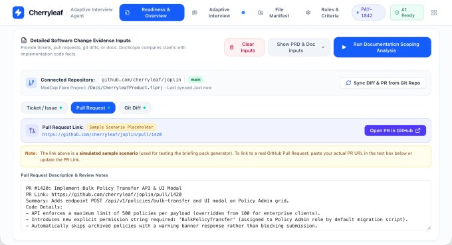The image size is (452, 245).
Task: Click the play icon in Run Analysis button
Action: coord(344,47)
